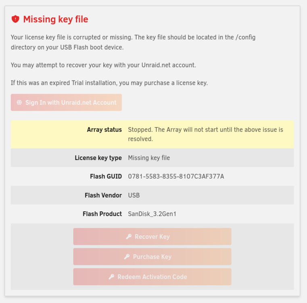The width and height of the screenshot is (307, 303).
Task: Select the Recover Key button
Action: click(x=152, y=236)
